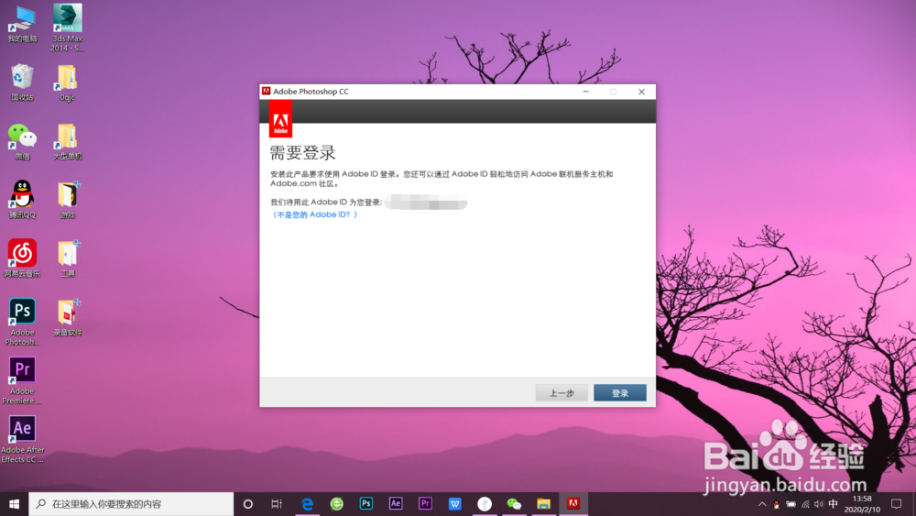Close the Adobe Photoshop CC installer window
This screenshot has height=516, width=916.
[x=641, y=92]
